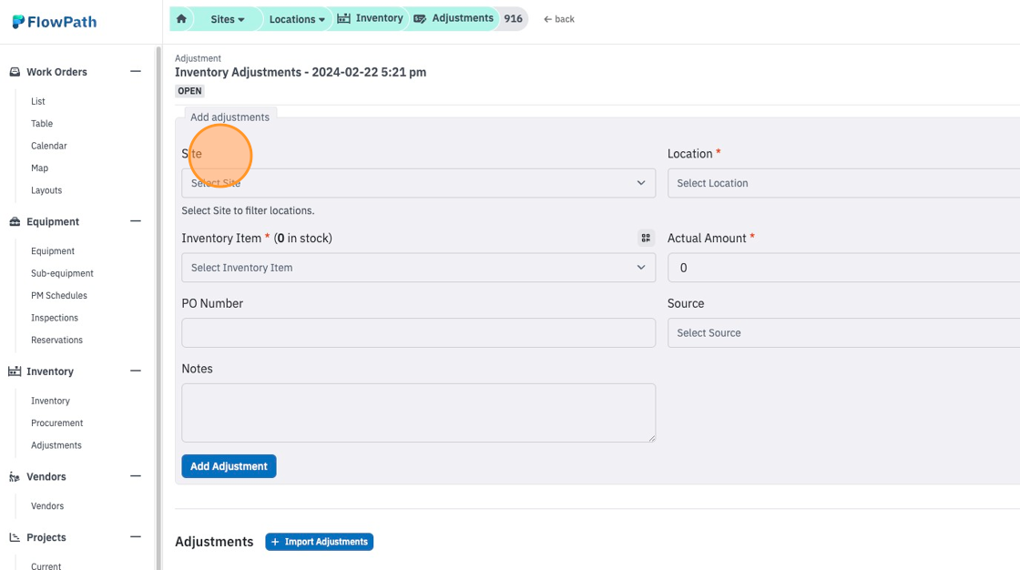Click the Adjustments section heading

pos(214,542)
